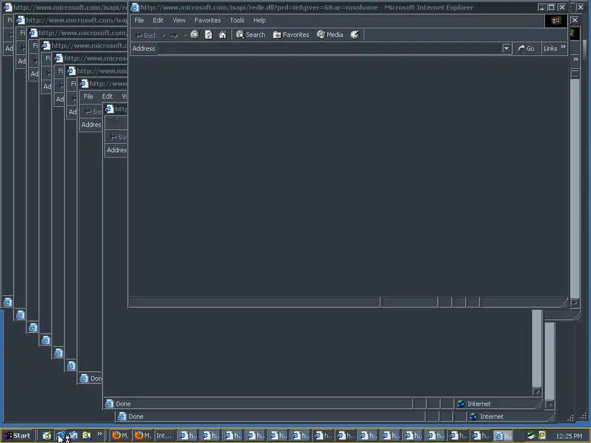Click the 12:25 PM system clock

click(x=569, y=436)
